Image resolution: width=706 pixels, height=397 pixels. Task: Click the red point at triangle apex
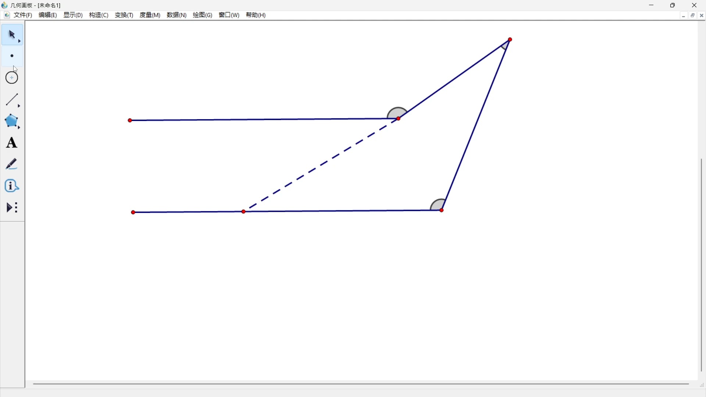click(x=510, y=40)
